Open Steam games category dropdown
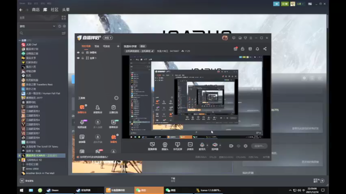 (x=38, y=26)
